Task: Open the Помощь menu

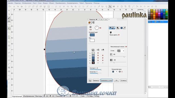Action: (x=97, y=3)
